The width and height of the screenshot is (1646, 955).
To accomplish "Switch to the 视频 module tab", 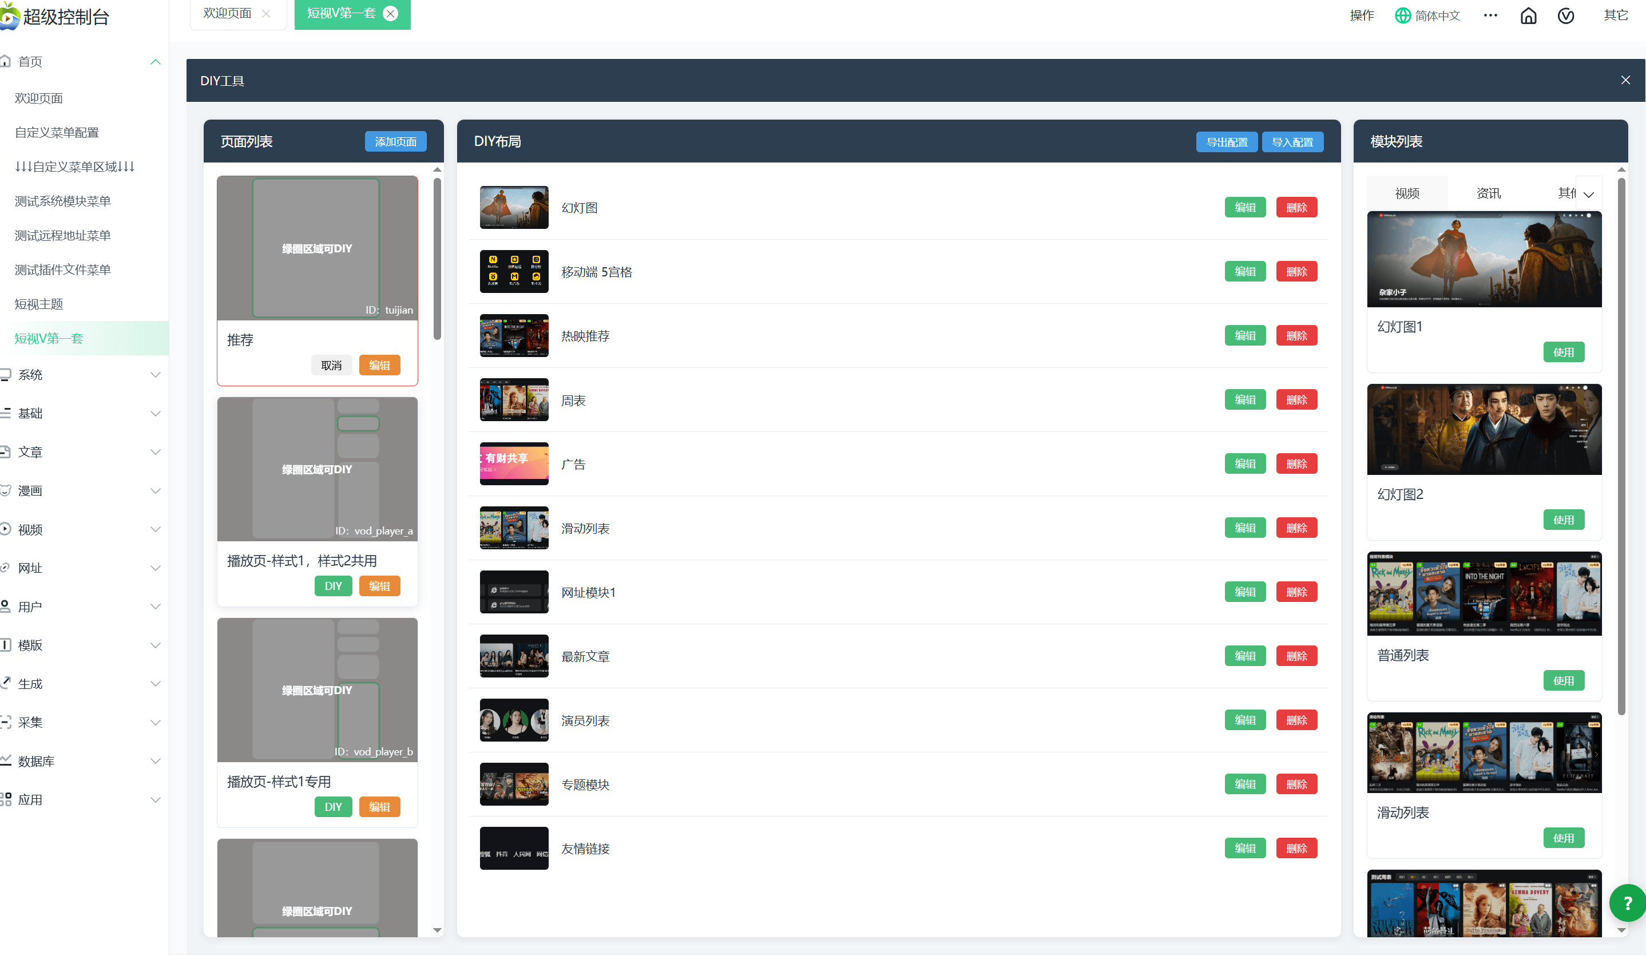I will [x=1407, y=193].
